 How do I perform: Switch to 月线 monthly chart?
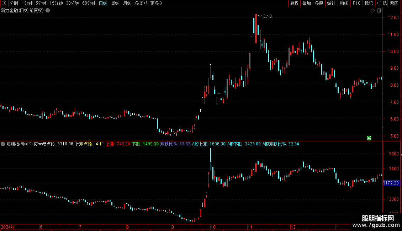point(127,3)
